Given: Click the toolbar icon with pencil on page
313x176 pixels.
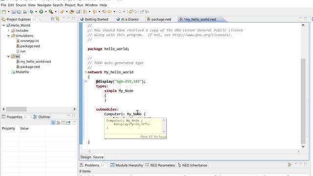Looking at the screenshot, I should [78, 12].
